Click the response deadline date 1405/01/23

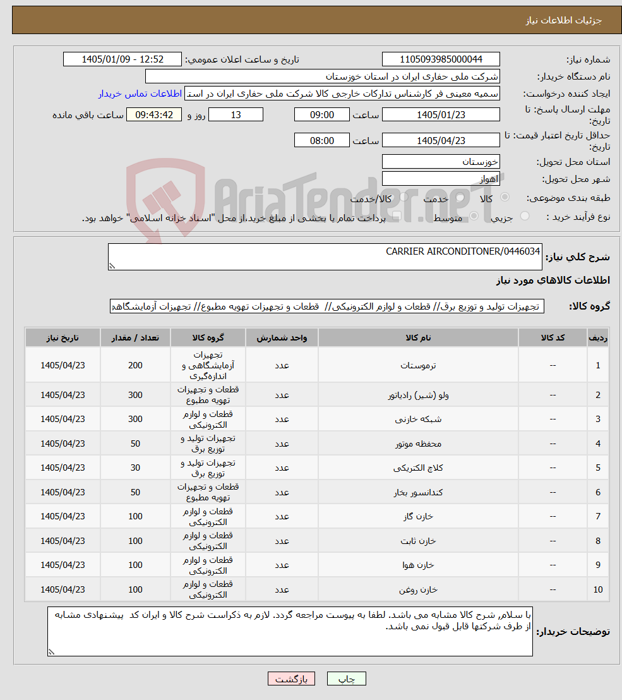tap(441, 115)
